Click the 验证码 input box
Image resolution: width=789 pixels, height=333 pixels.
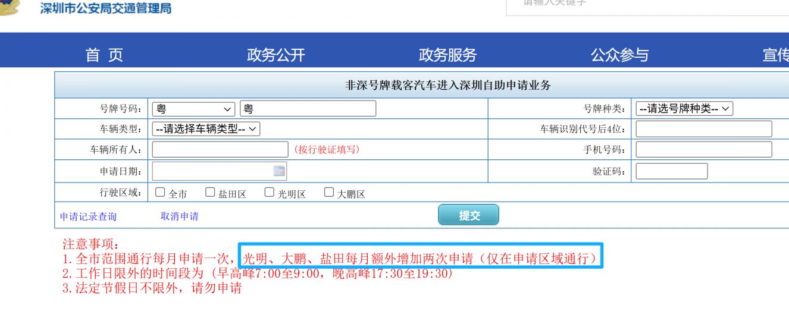click(672, 171)
